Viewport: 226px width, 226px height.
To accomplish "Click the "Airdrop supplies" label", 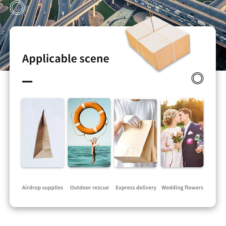I will pyautogui.click(x=42, y=188).
